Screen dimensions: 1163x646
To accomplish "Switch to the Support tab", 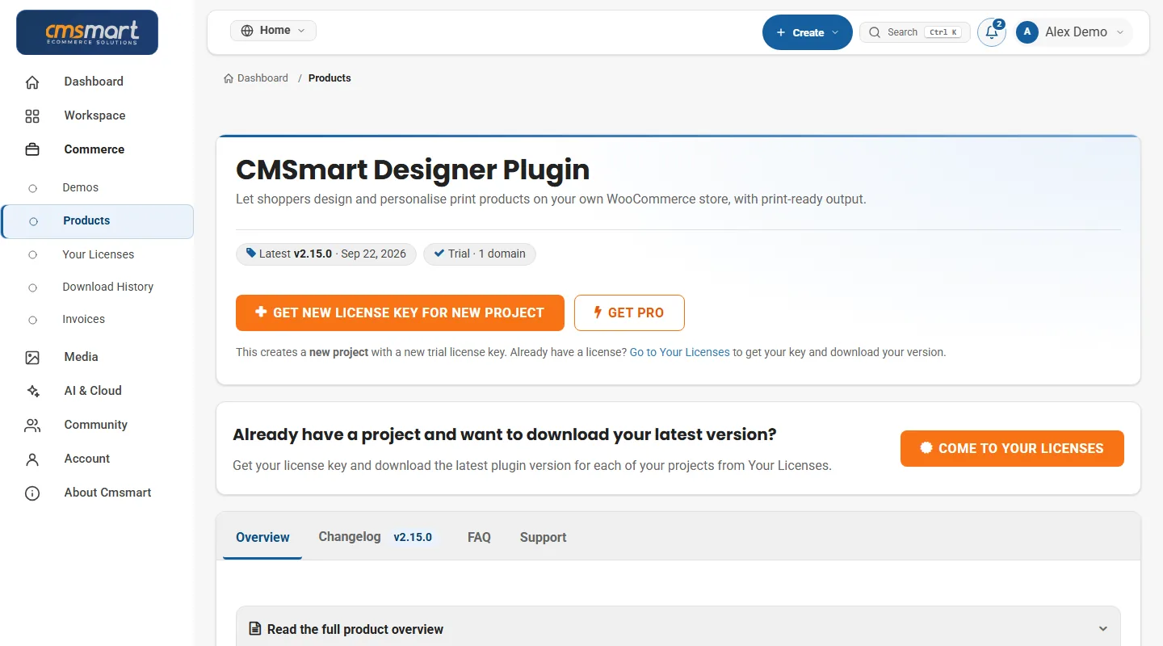I will pos(543,537).
